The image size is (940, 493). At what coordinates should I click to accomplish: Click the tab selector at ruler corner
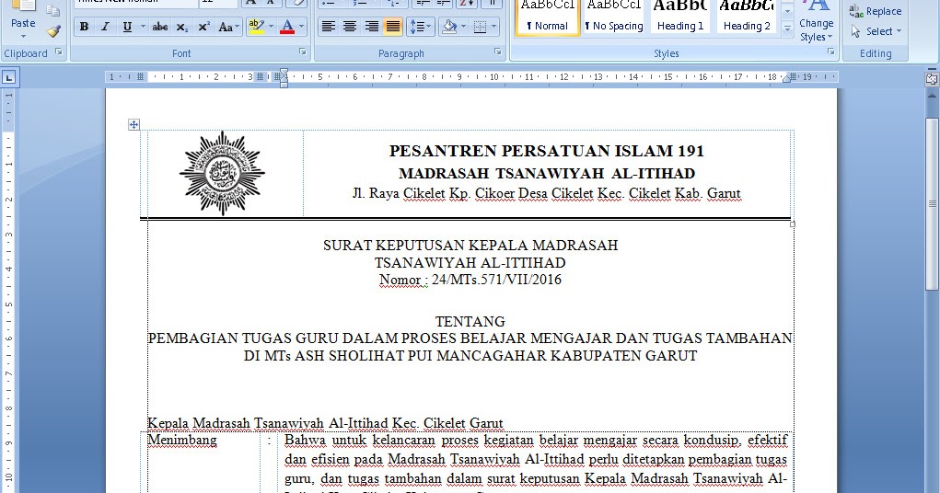(9, 76)
